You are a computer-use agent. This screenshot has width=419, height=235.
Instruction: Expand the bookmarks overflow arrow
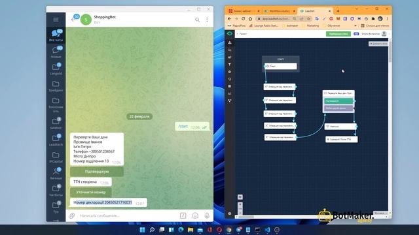click(x=355, y=25)
